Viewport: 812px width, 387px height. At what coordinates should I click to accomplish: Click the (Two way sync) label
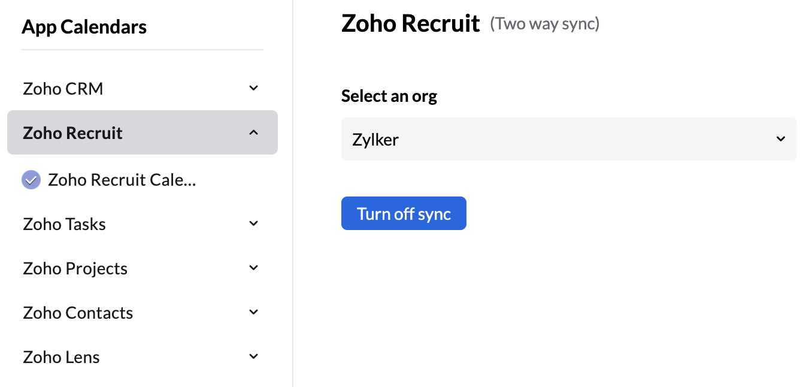545,24
